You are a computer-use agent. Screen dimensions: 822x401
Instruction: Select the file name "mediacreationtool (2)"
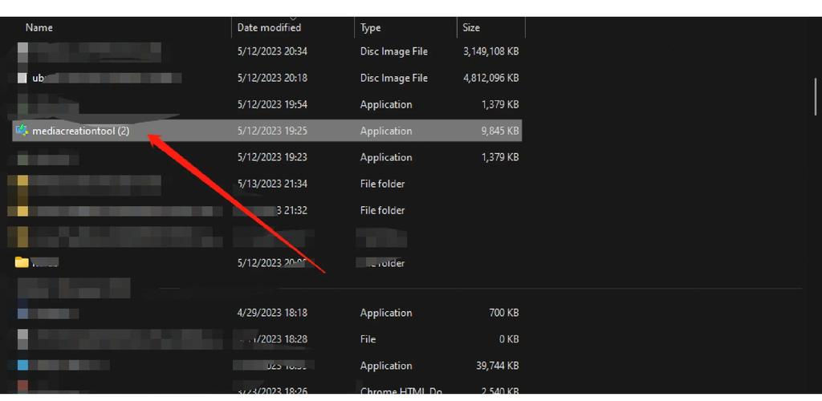81,131
